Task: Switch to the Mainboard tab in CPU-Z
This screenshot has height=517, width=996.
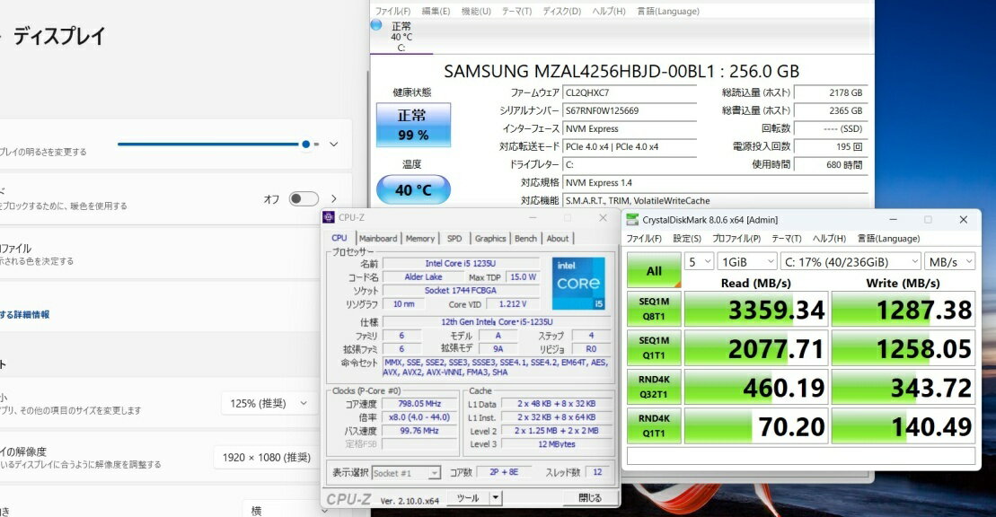Action: coord(378,238)
